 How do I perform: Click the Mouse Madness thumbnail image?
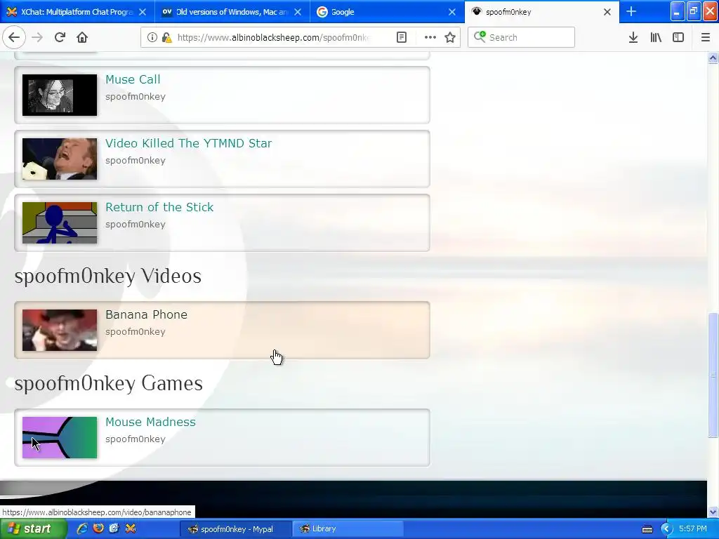click(60, 437)
